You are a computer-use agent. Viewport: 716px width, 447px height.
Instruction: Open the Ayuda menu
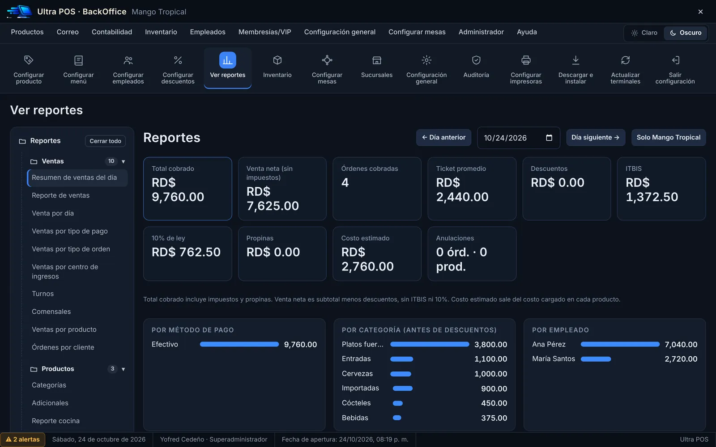tap(527, 32)
